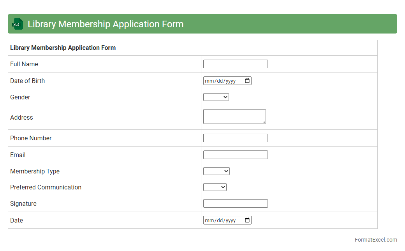Click the Preferred Communication label
Screen dimensions: 405x251
pos(46,187)
